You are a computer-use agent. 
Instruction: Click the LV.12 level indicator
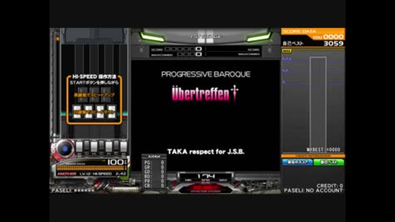85,173
